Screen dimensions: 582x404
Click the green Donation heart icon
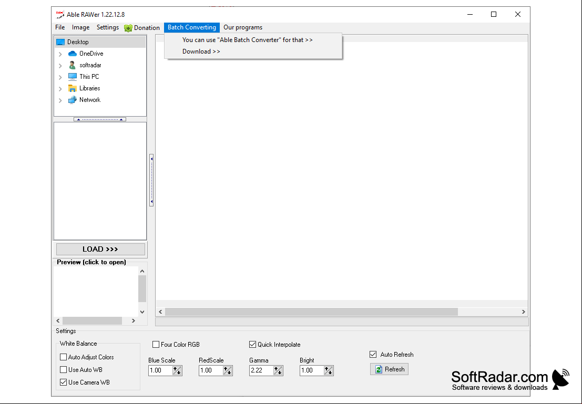128,28
